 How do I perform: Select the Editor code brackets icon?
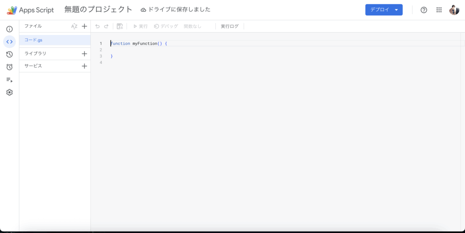click(x=10, y=42)
